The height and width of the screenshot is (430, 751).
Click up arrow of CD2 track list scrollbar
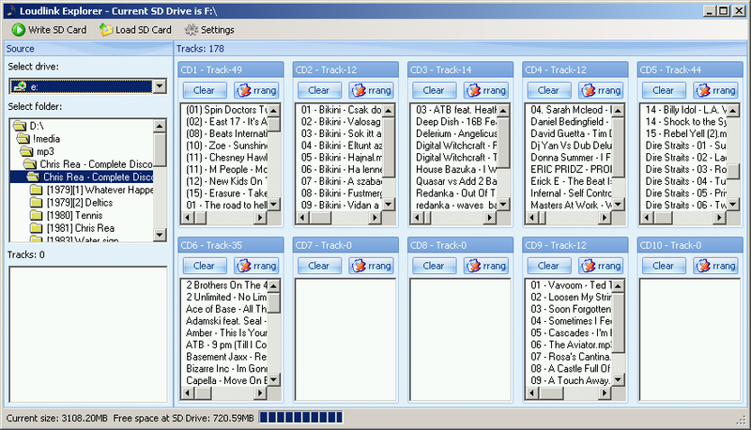click(389, 111)
